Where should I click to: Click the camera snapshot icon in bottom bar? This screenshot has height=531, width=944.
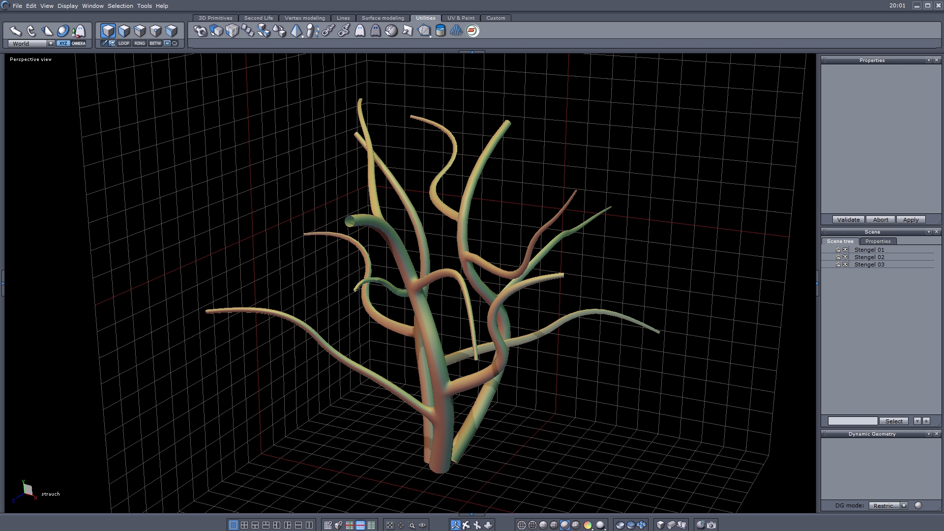tap(711, 525)
